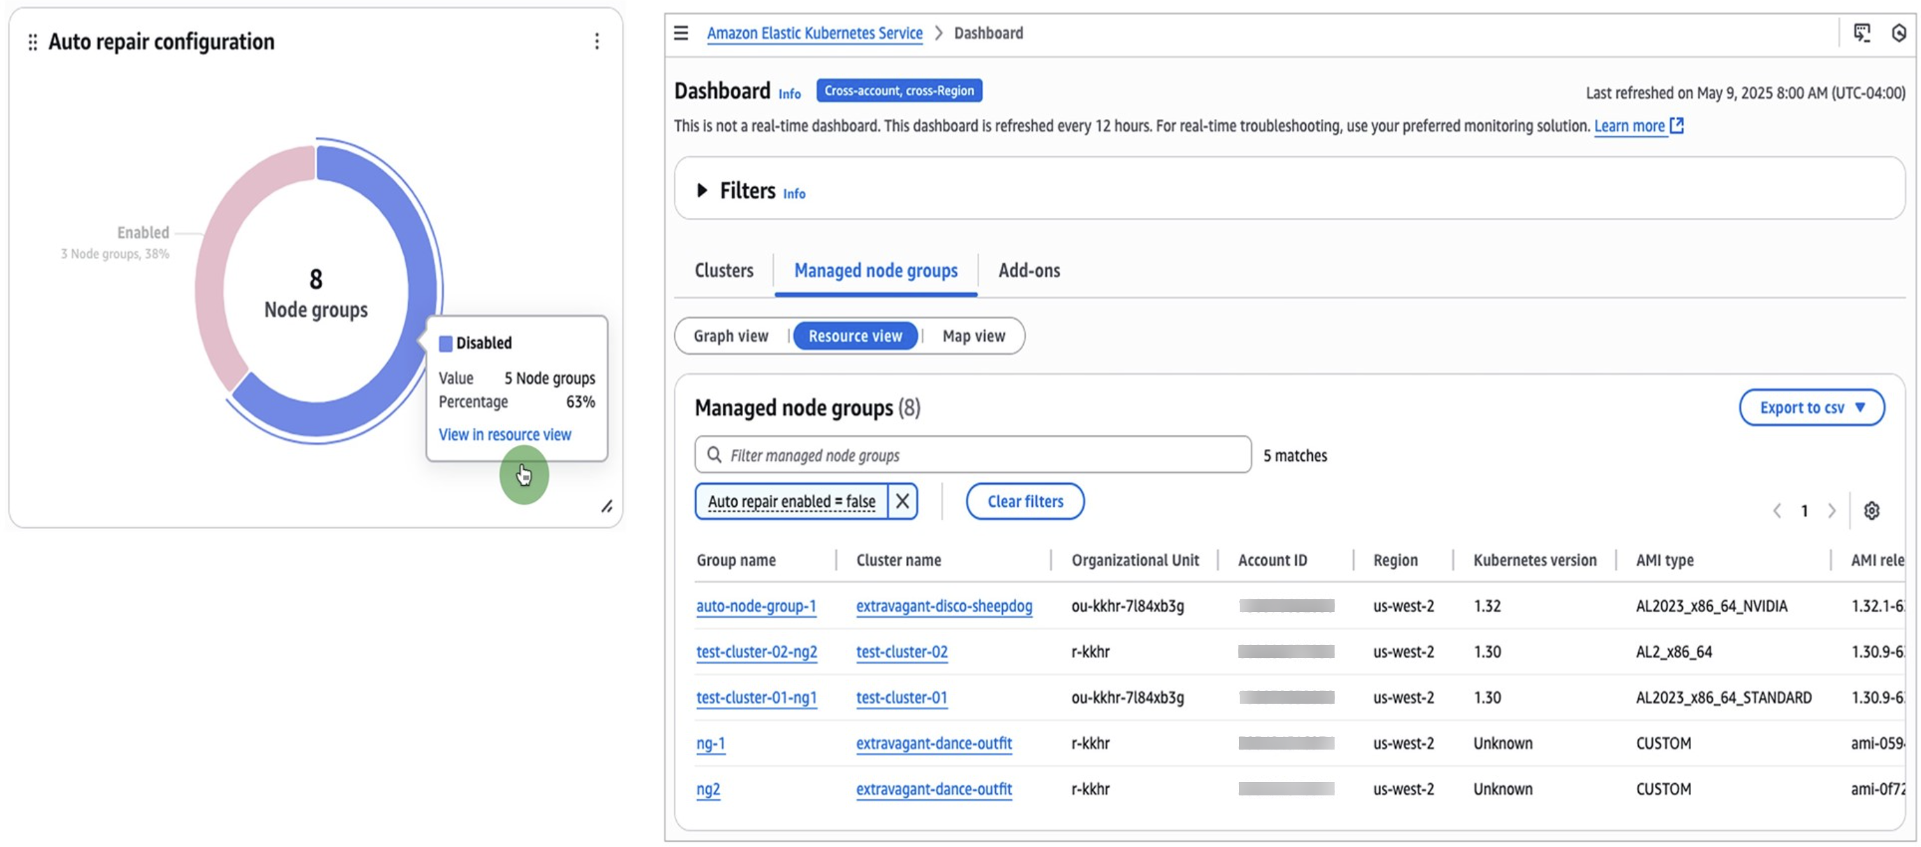
Task: Open the hamburger navigation menu
Action: (x=680, y=33)
